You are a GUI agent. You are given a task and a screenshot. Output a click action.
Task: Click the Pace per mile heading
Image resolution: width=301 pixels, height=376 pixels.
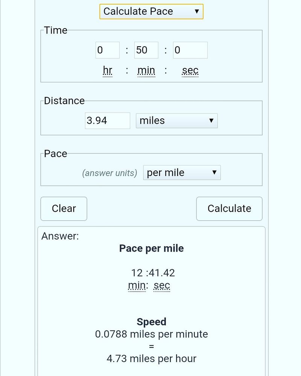pos(151,248)
